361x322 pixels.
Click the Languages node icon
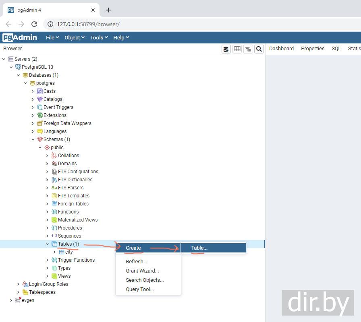(x=40, y=131)
